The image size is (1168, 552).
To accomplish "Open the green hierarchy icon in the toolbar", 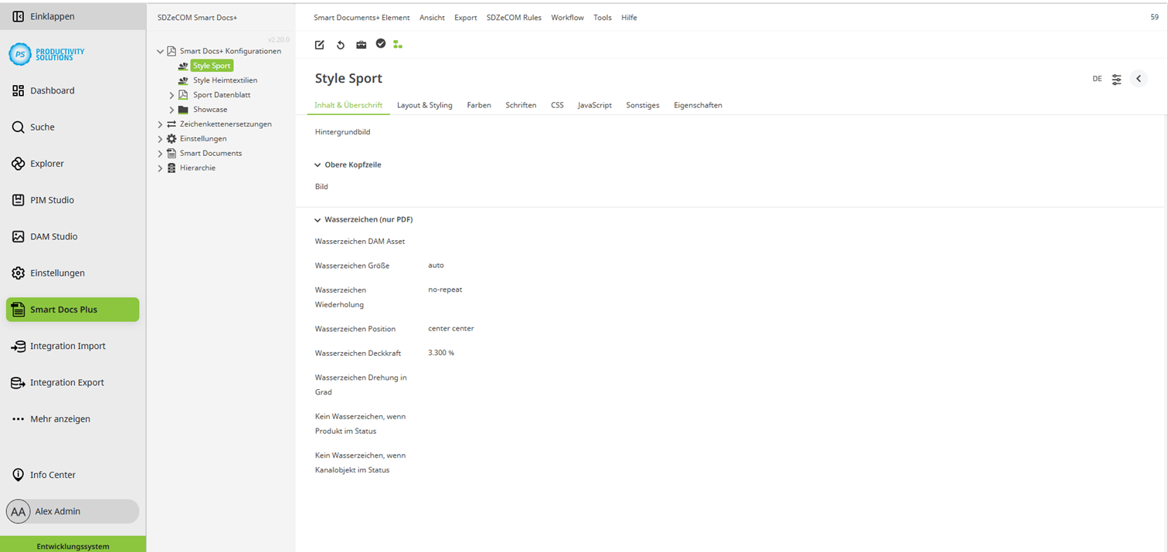I will coord(398,45).
